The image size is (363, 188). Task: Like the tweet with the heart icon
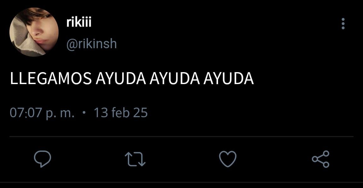228,159
